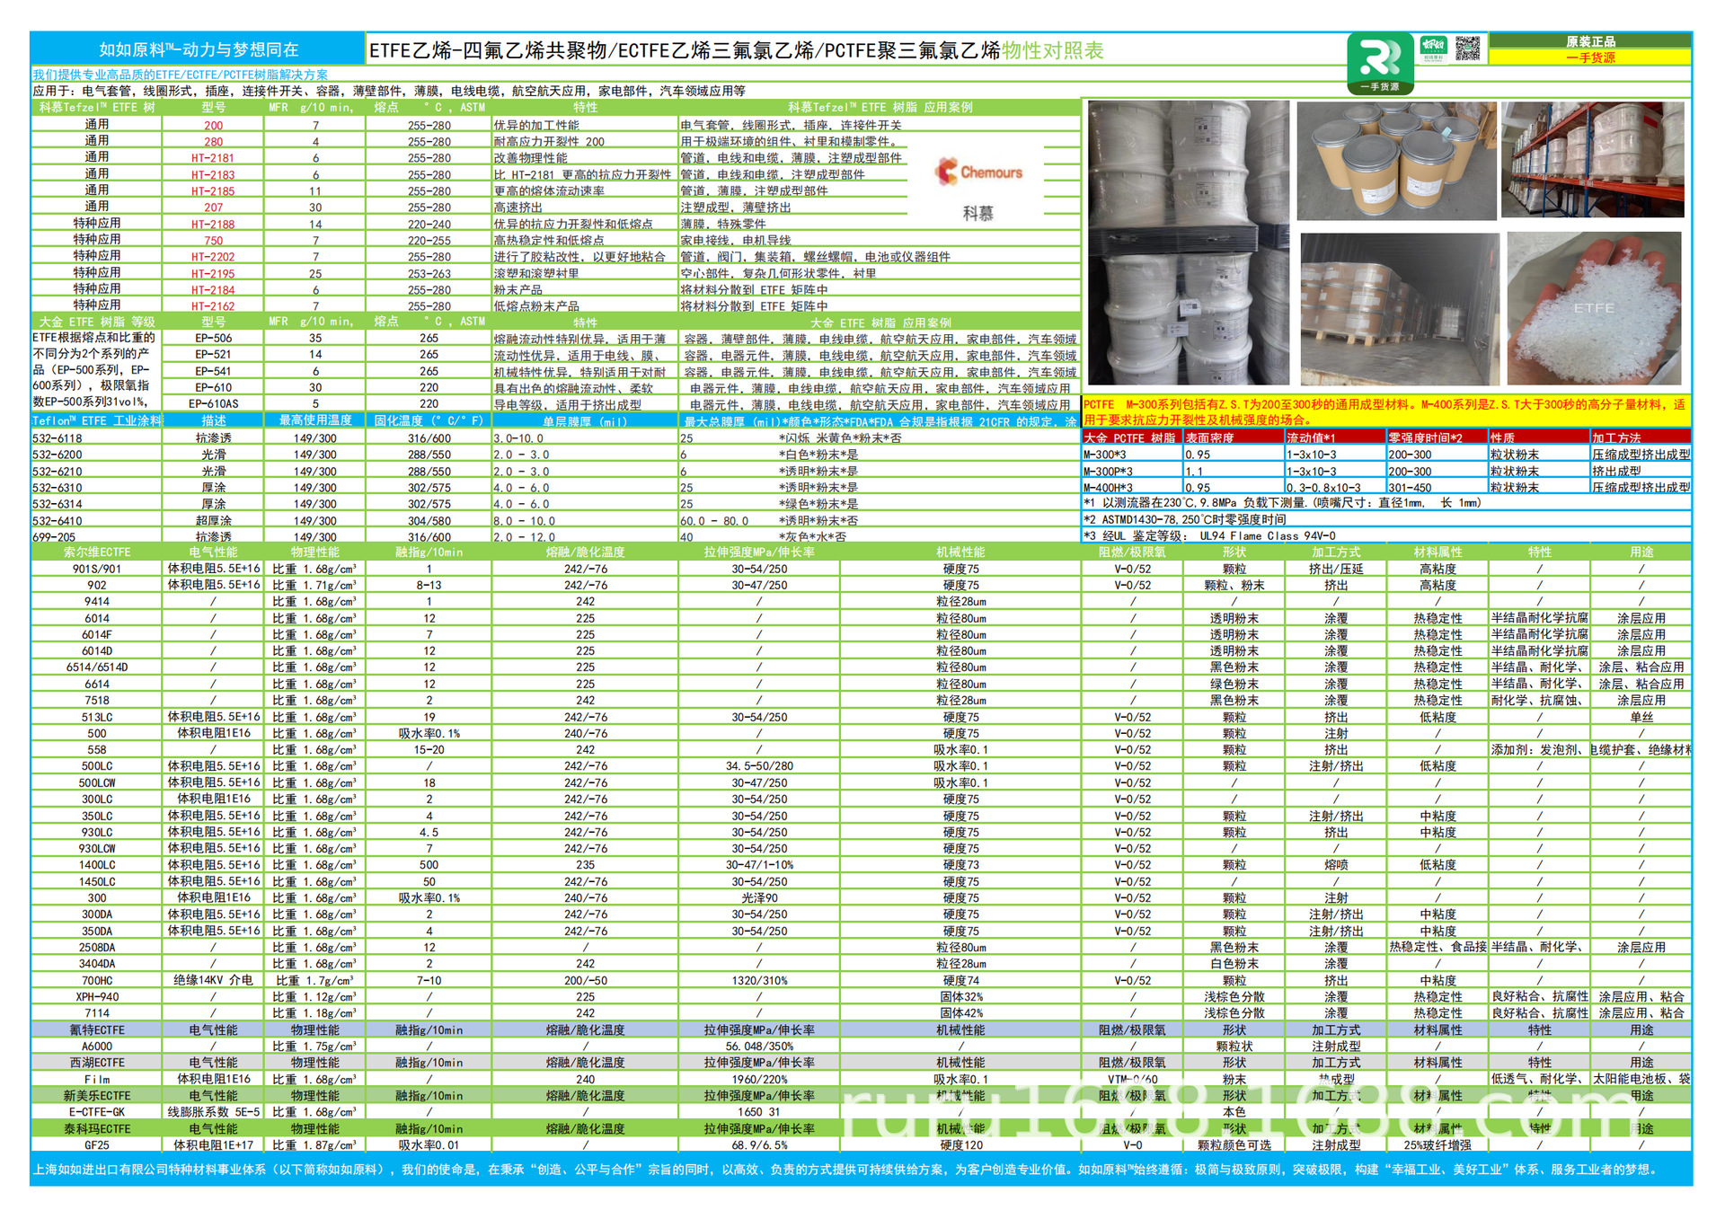Click the Chemours logo
The image size is (1725, 1219).
tap(978, 172)
